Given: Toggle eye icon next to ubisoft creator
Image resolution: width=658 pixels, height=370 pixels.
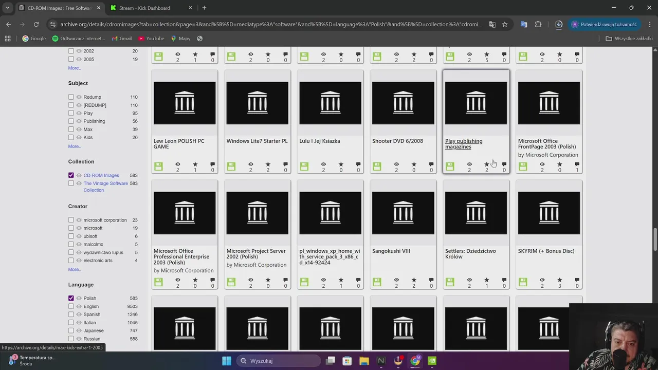Looking at the screenshot, I should pos(79,236).
